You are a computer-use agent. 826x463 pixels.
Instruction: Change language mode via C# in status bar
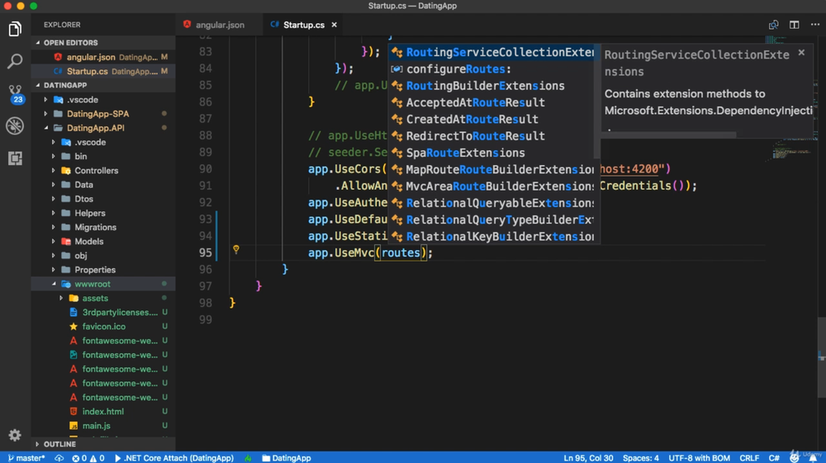click(x=774, y=458)
